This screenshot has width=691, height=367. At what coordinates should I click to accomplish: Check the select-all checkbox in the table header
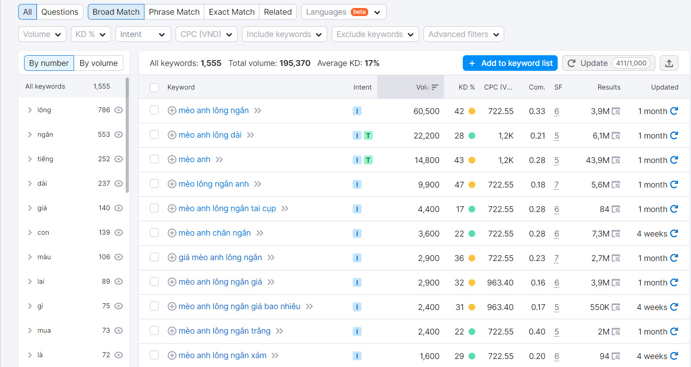[x=154, y=87]
